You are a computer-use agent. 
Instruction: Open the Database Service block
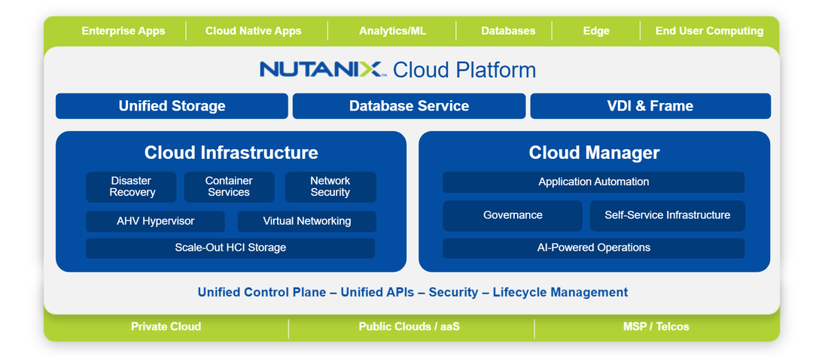(409, 106)
